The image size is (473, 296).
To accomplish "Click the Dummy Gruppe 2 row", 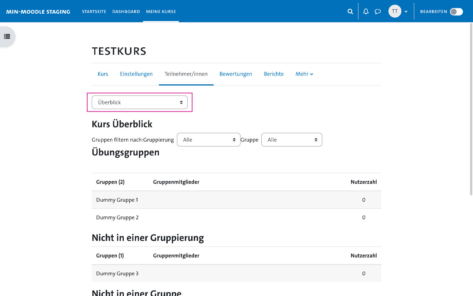I will (x=236, y=218).
